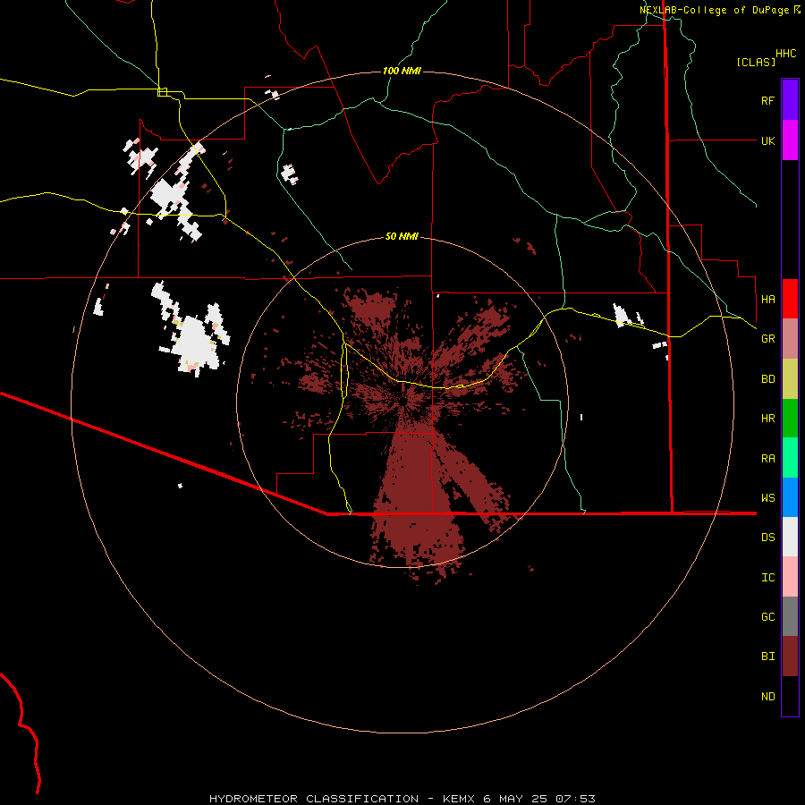This screenshot has height=805, width=805.
Task: Click the UK legend label
Action: tap(767, 140)
